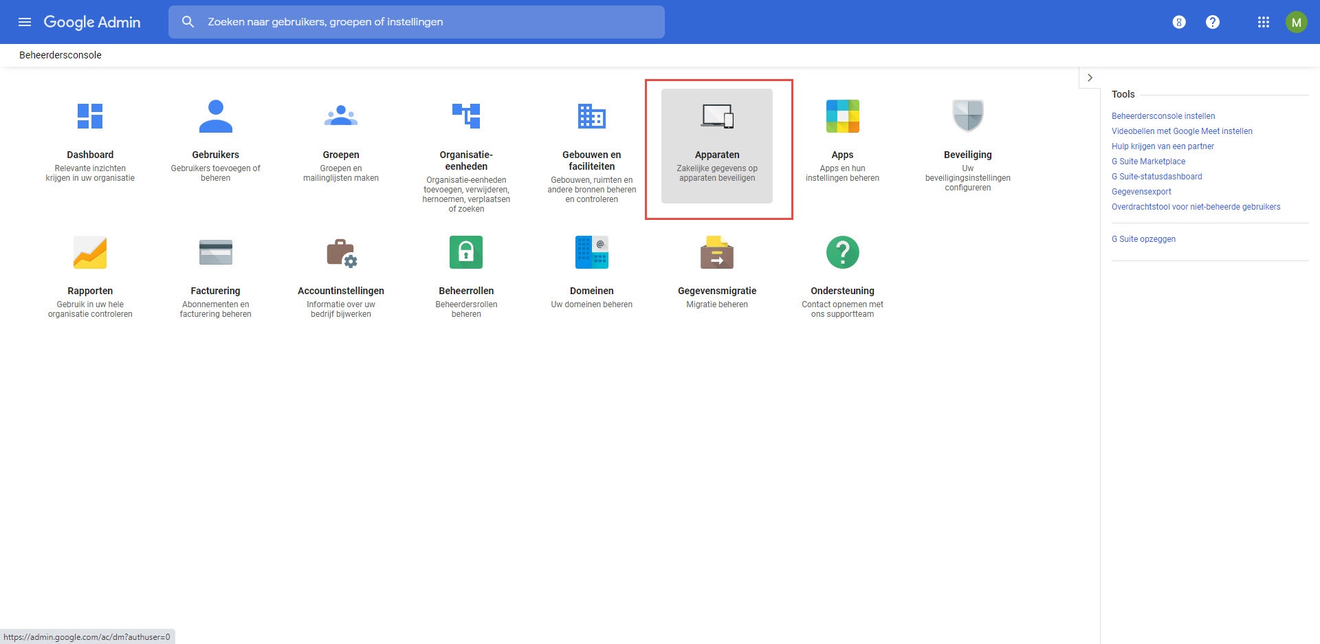The height and width of the screenshot is (644, 1320).
Task: Click the Facturering title text
Action: click(x=216, y=291)
